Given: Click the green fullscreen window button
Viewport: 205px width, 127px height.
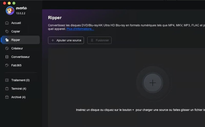Looking at the screenshot, I should [14, 3].
